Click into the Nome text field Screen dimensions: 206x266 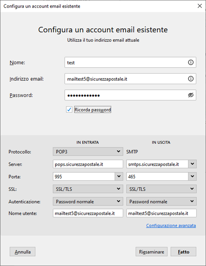point(126,62)
